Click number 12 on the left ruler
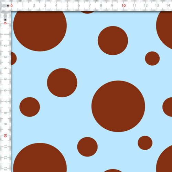172x172 pixels. (5, 158)
